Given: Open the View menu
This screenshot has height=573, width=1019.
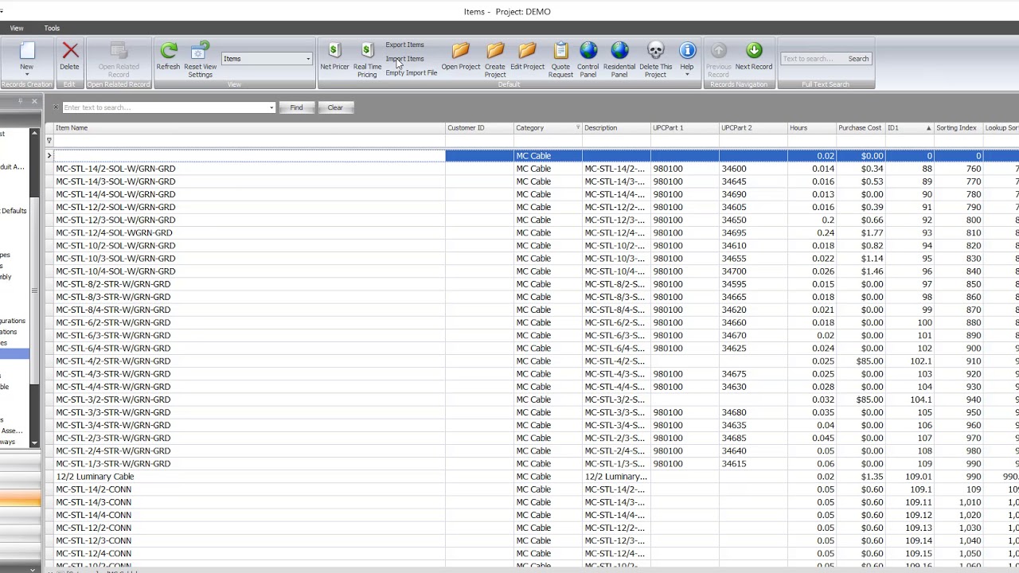Looking at the screenshot, I should click(17, 28).
